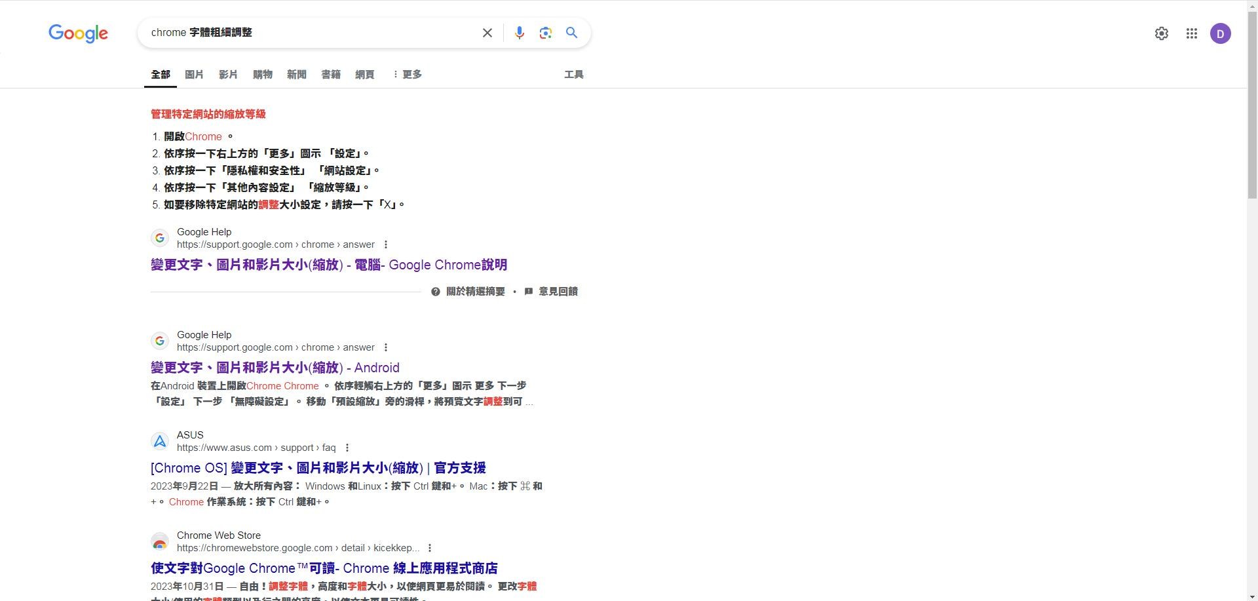Click the ASUS site favicon
This screenshot has width=1258, height=601.
pyautogui.click(x=160, y=441)
